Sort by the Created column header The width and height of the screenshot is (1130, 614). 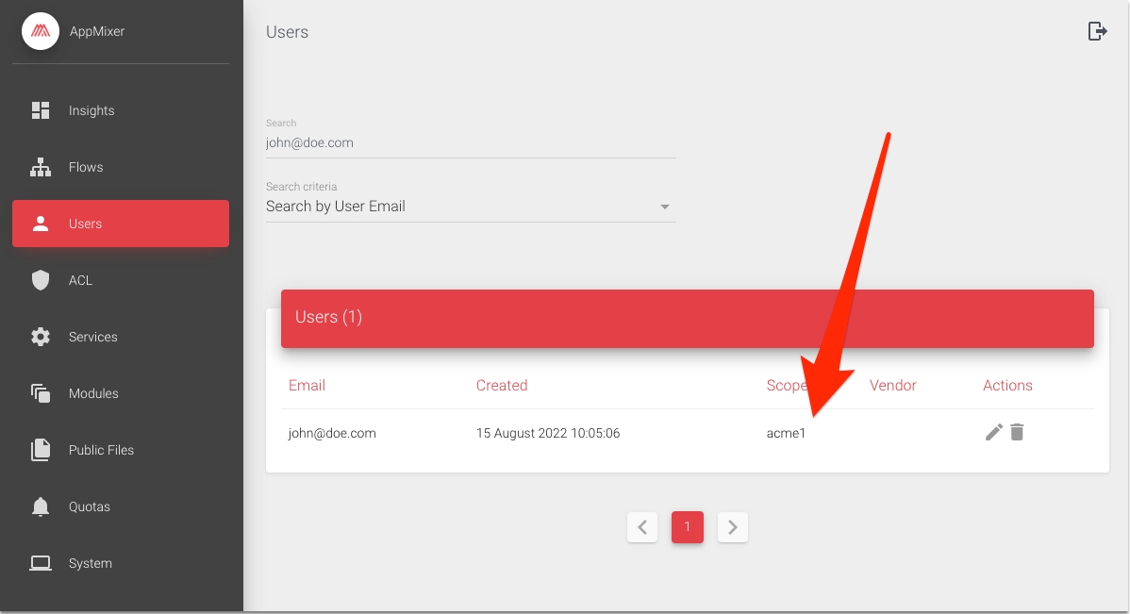(502, 385)
